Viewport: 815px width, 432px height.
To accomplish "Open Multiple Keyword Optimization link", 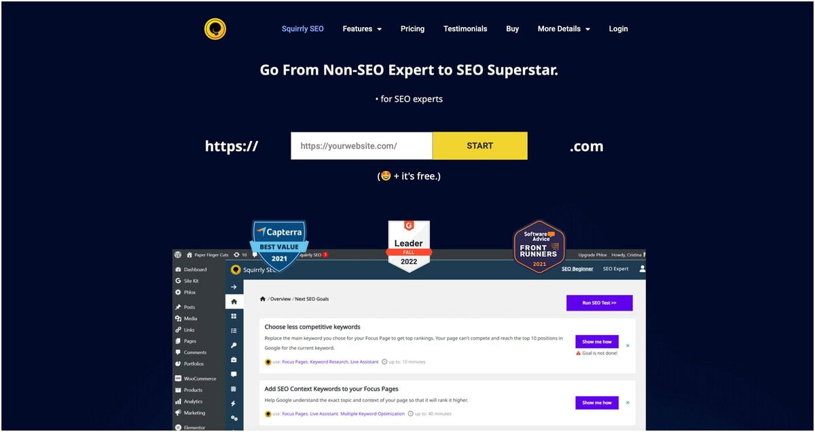I will [373, 414].
